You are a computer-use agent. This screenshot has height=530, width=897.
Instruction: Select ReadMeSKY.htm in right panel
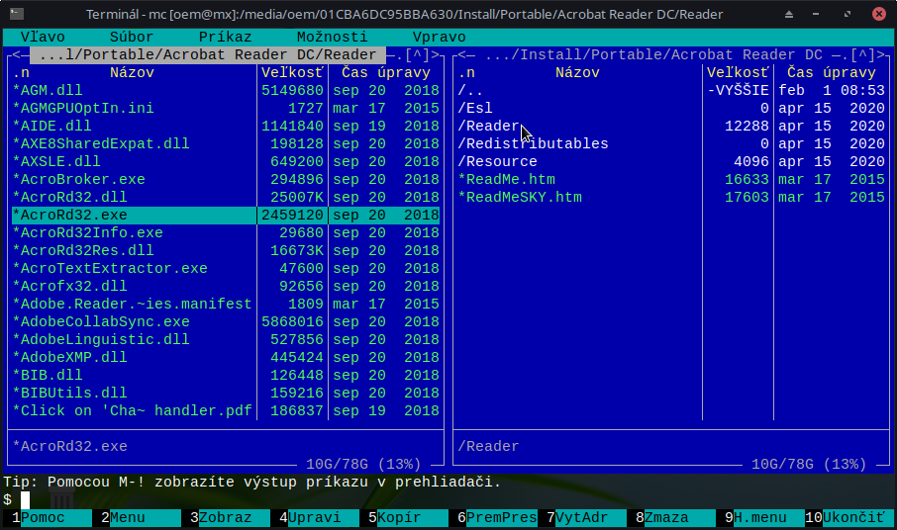[671, 197]
